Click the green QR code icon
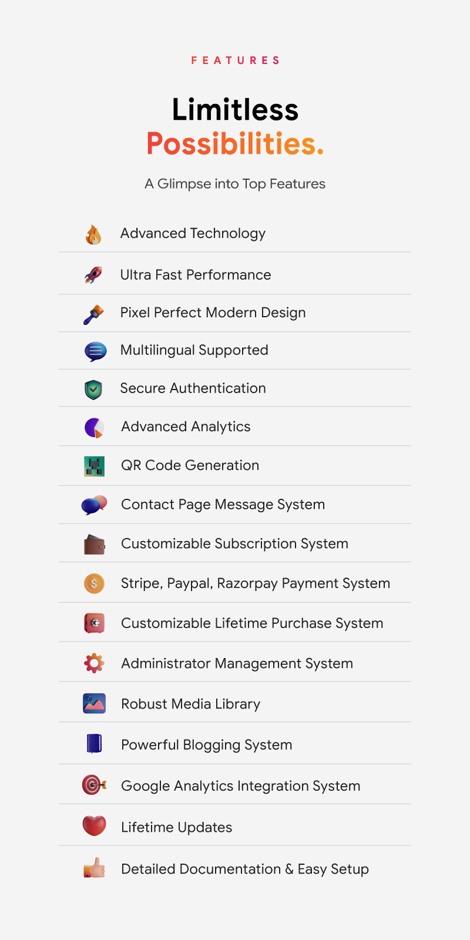 94,466
